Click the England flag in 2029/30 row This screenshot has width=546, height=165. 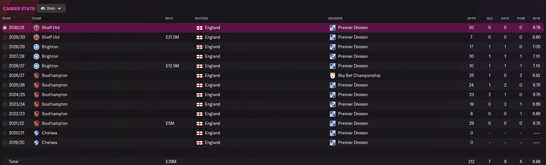[x=200, y=37]
